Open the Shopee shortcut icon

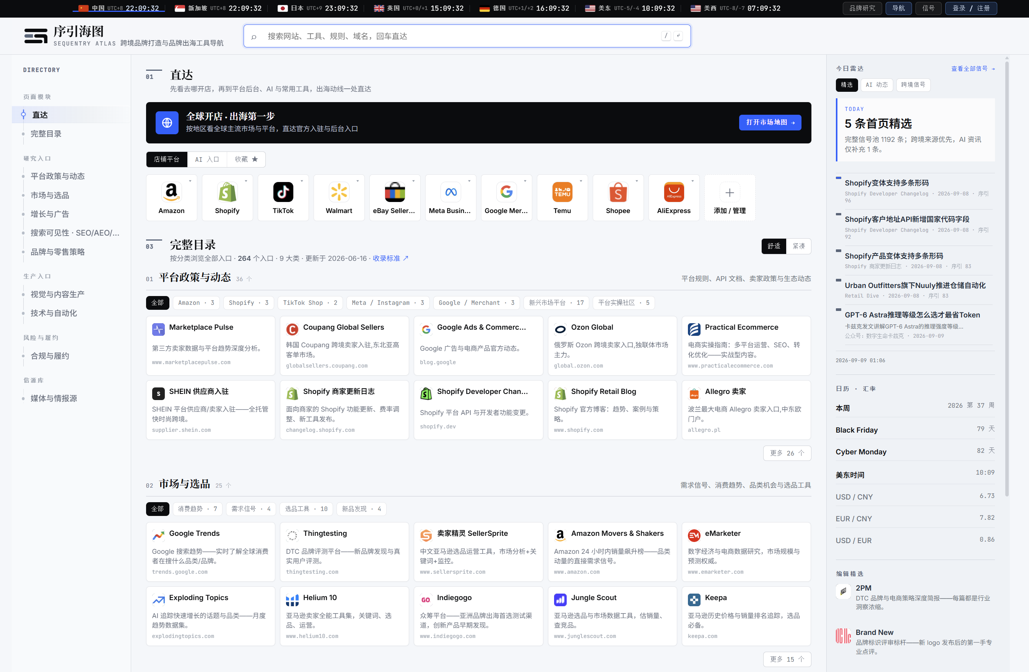[618, 192]
